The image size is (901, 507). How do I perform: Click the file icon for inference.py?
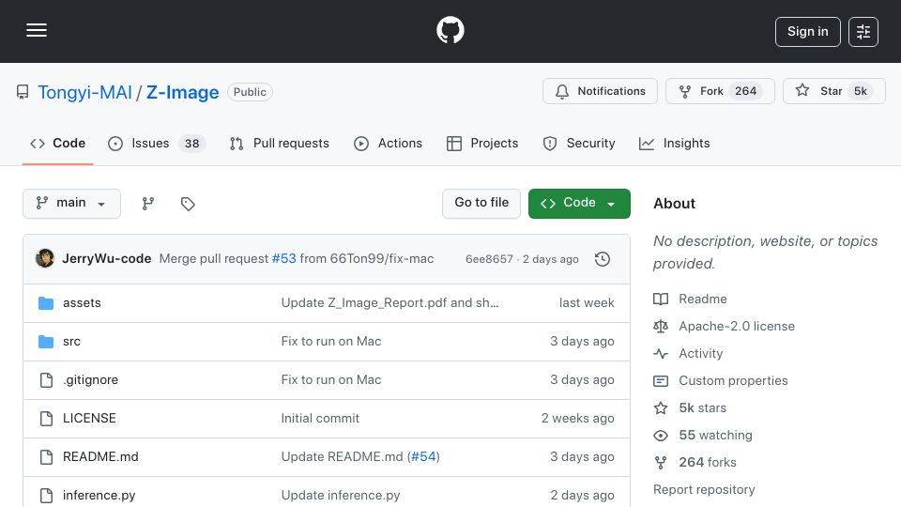[x=46, y=496]
